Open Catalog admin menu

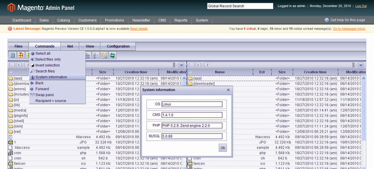click(64, 20)
